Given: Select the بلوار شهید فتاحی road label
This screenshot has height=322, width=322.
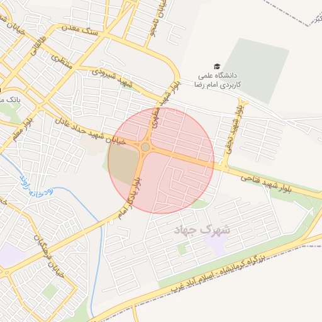Looking at the screenshot, I should point(266,184).
